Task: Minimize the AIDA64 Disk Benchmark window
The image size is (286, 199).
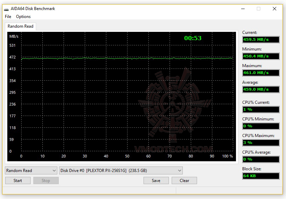Action: [243, 9]
